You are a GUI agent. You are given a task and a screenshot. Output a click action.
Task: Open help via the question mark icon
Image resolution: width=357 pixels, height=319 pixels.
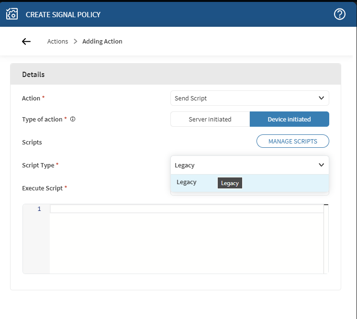point(339,14)
